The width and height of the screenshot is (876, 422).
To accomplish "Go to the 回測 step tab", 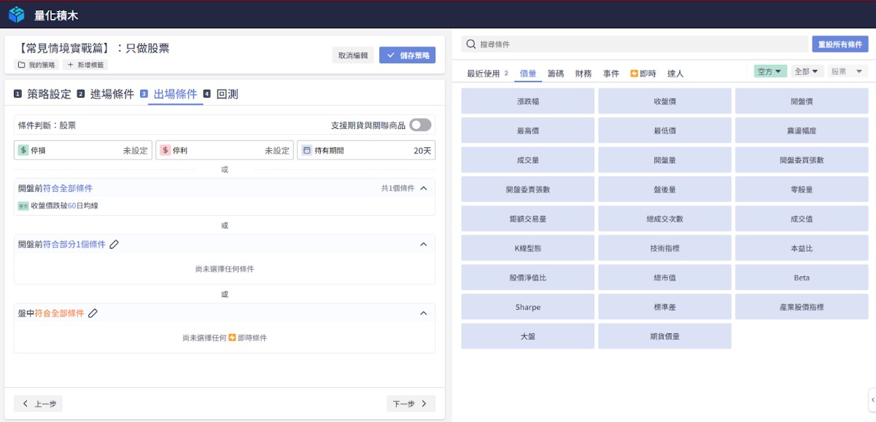I will tap(227, 94).
